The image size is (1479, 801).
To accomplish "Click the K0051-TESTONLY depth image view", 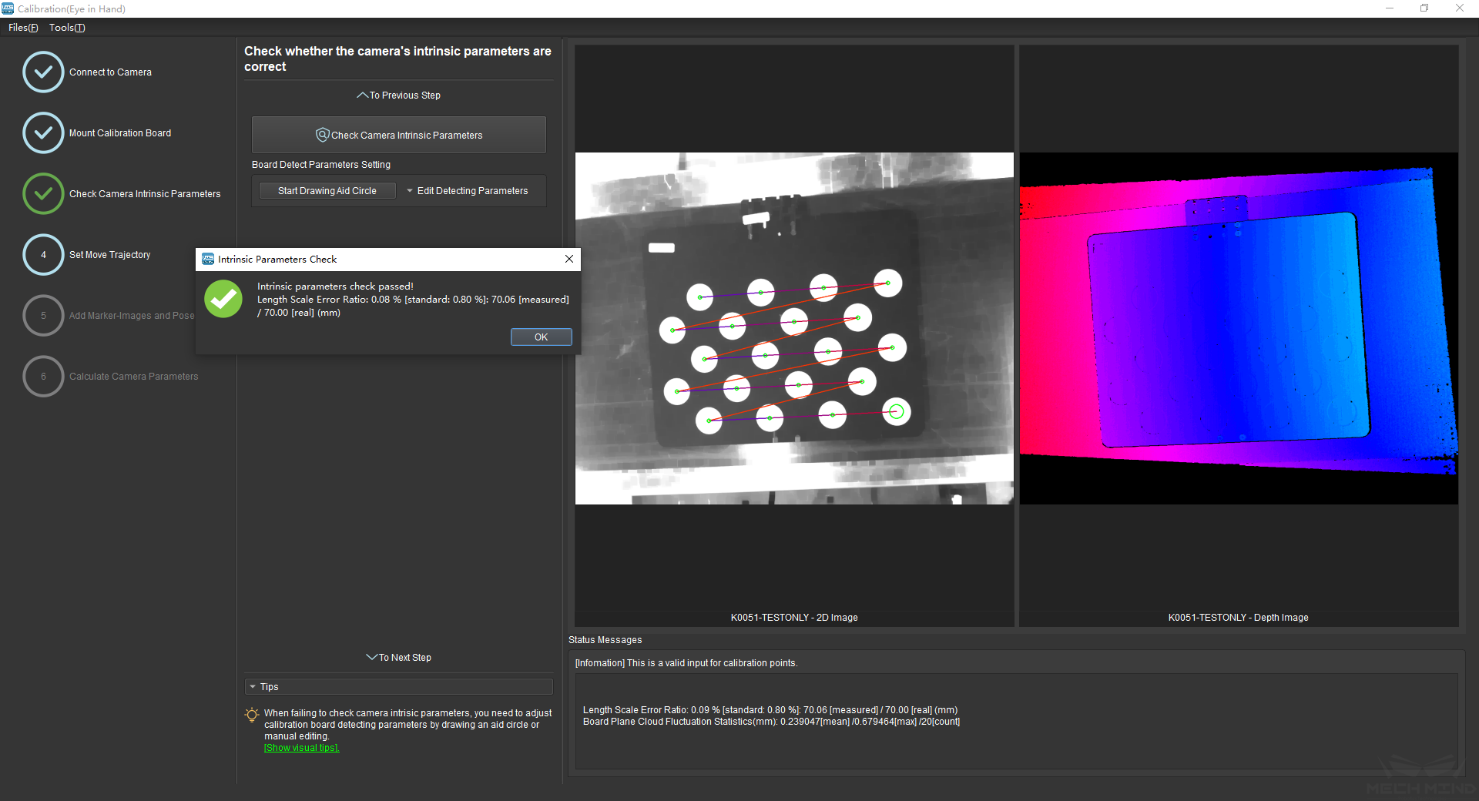I will [x=1238, y=329].
